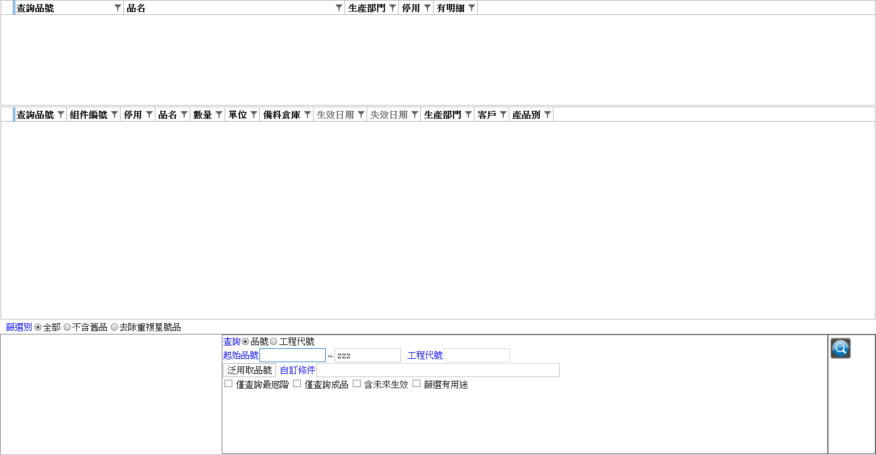Sort top grid by 查詢品號 header
The height and width of the screenshot is (455, 876).
click(35, 8)
